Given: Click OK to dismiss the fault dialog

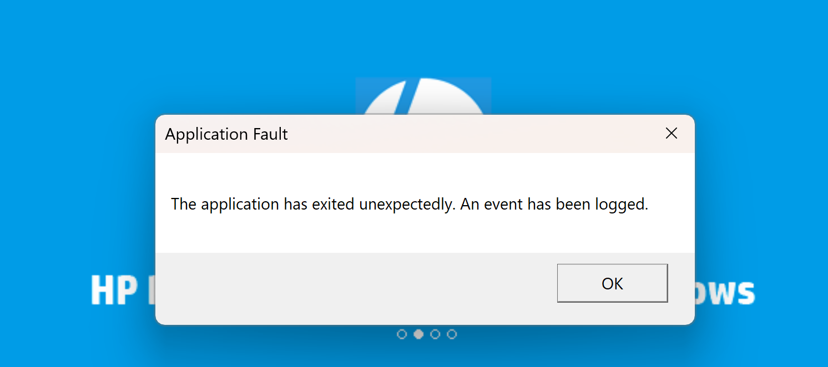Looking at the screenshot, I should point(612,283).
